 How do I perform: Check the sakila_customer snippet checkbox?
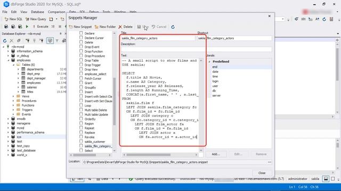[81, 142]
